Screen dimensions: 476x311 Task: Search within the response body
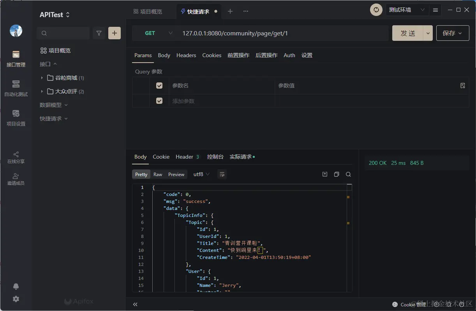click(x=348, y=175)
